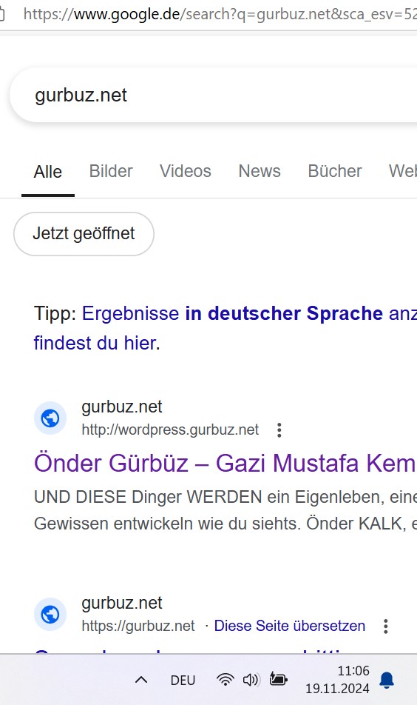417x705 pixels.
Task: Open Önder Gürbüz – Gazi Mustafa result link
Action: (226, 463)
